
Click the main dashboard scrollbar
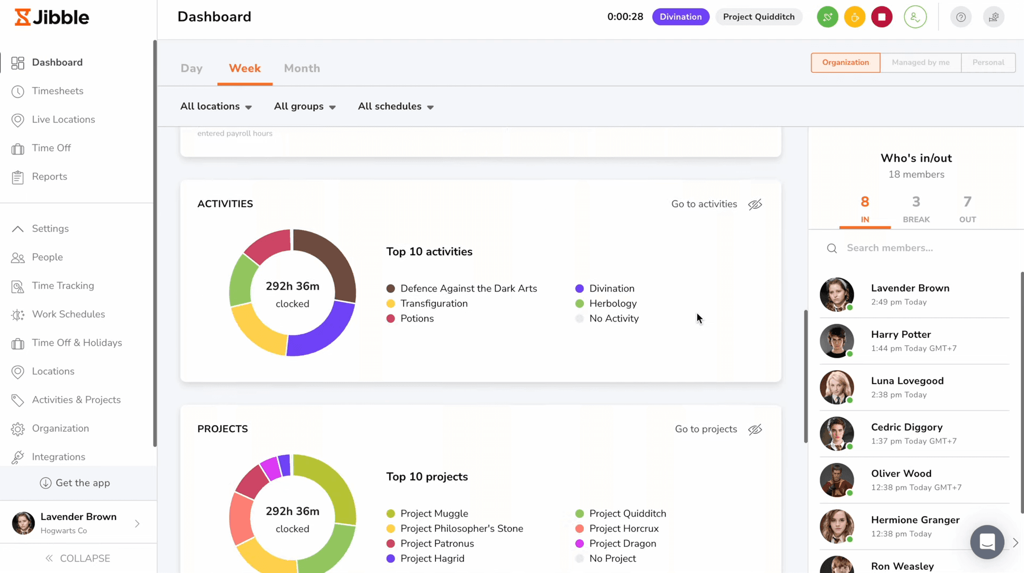coord(805,376)
